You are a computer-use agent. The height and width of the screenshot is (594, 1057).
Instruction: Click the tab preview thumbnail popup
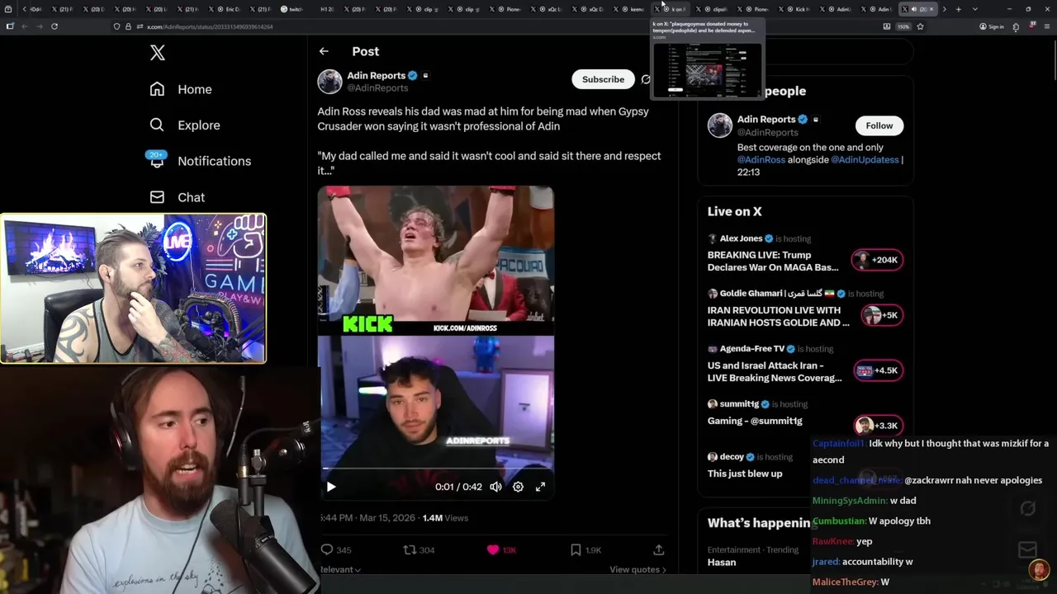(707, 69)
